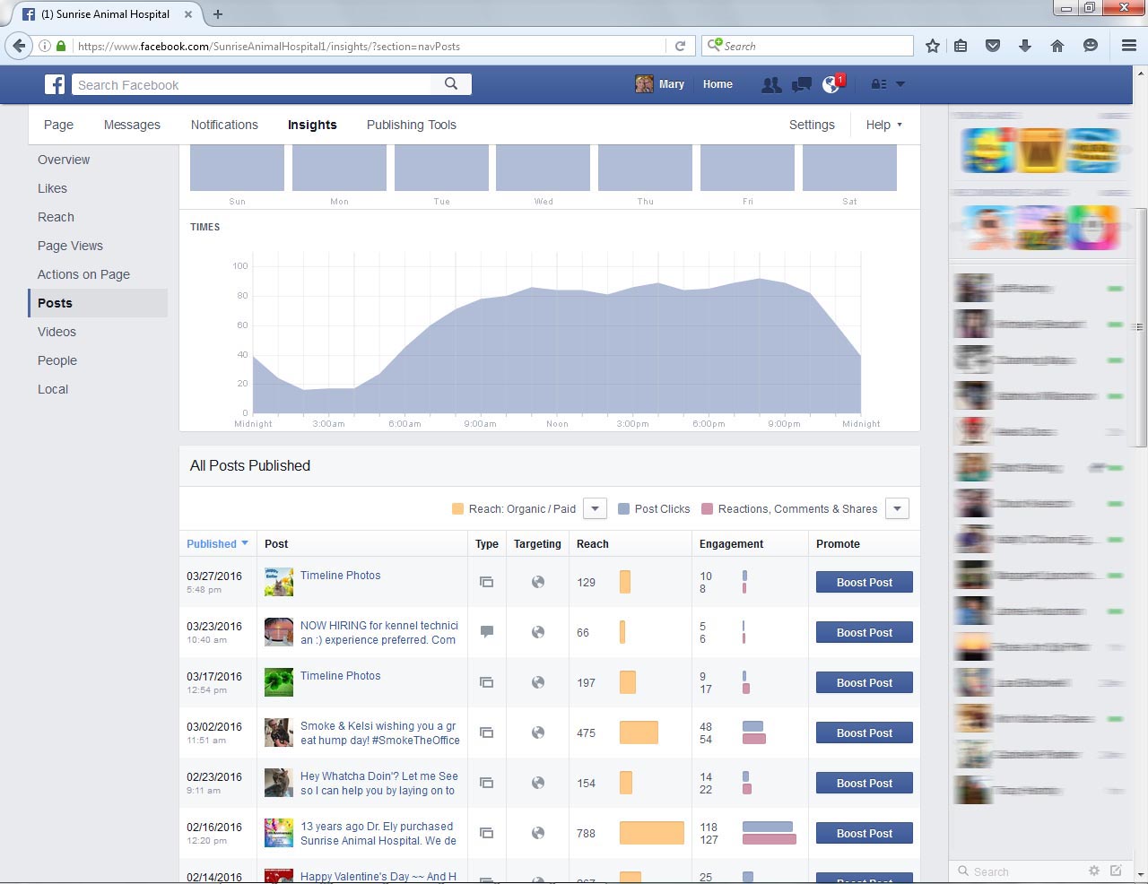Expand the Facebook account menu arrow

tap(900, 84)
